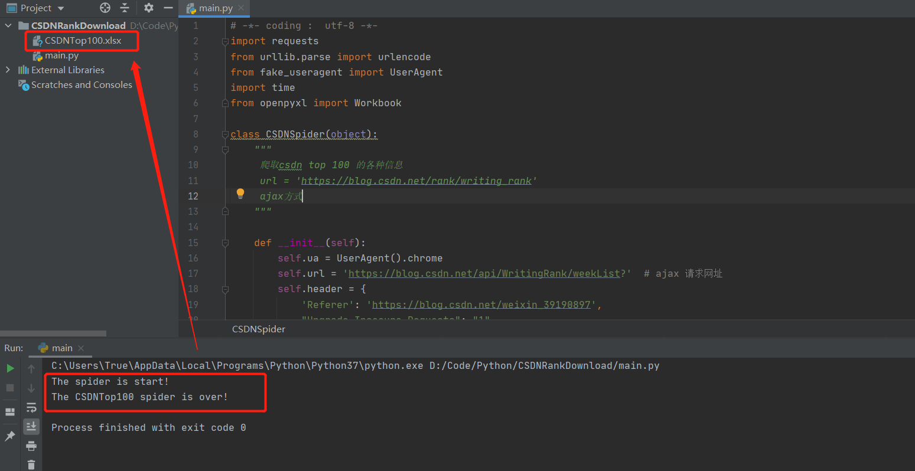Open the weixin_39190897 Referer URL
This screenshot has height=471, width=915.
tap(481, 305)
